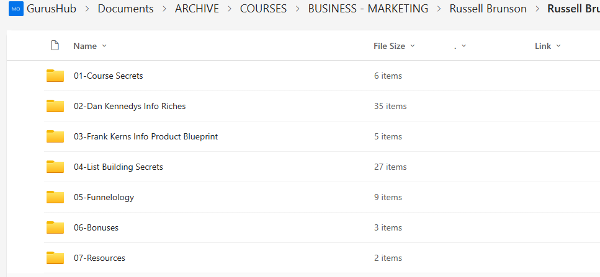
Task: Expand the dot column header menu
Action: (460, 46)
